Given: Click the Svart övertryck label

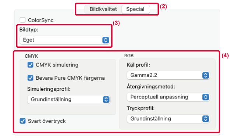Looking at the screenshot, I should click(47, 121).
